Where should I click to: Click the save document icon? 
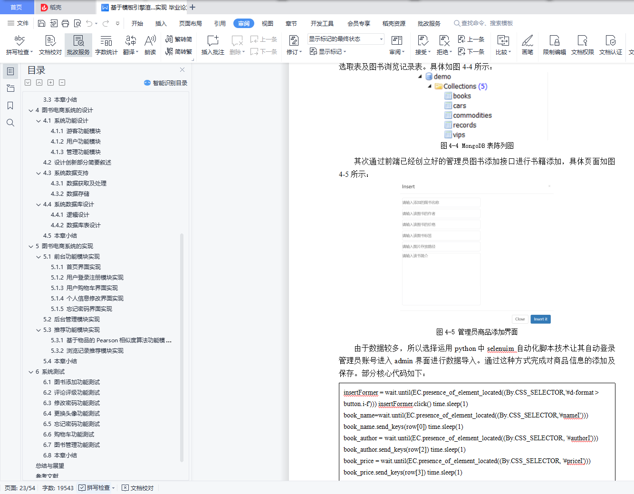click(41, 23)
